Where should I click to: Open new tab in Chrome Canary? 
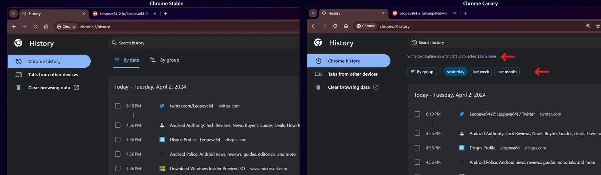pos(465,13)
